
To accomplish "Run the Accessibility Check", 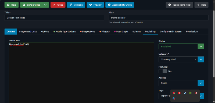I will pyautogui.click(x=120, y=5).
